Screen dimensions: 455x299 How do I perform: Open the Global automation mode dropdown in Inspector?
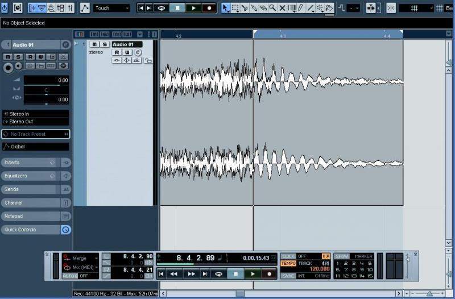click(36, 147)
